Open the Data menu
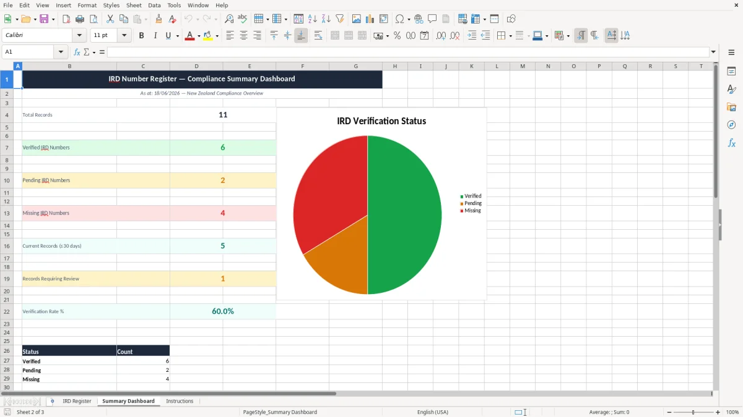The width and height of the screenshot is (743, 417). click(154, 5)
